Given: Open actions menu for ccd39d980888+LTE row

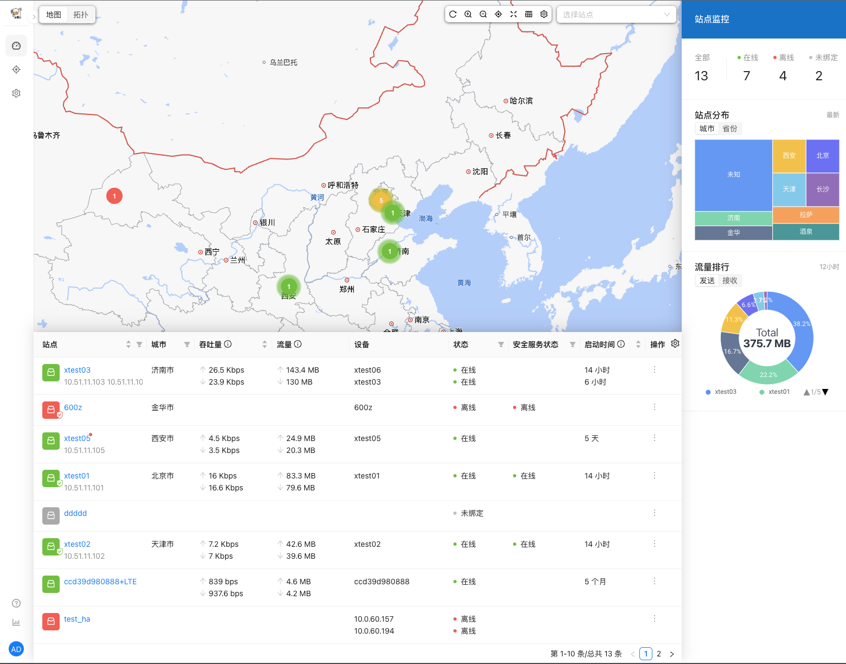Looking at the screenshot, I should pyautogui.click(x=655, y=581).
